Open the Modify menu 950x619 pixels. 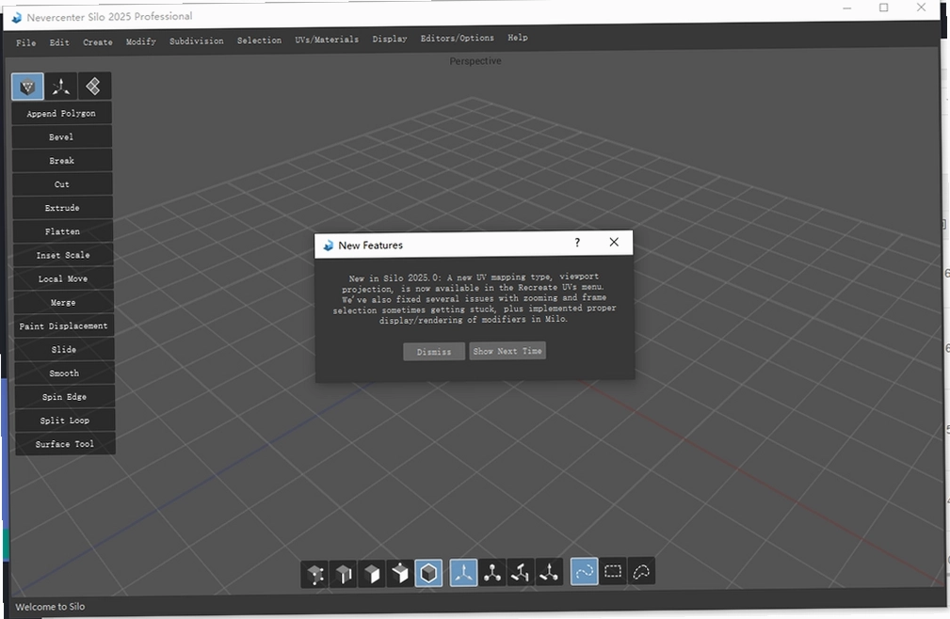pyautogui.click(x=141, y=41)
